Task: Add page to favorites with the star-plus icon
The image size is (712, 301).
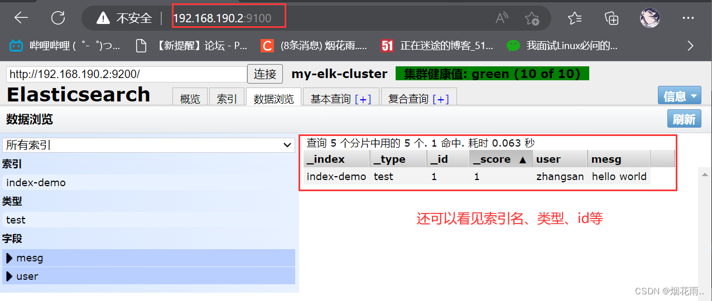Action: tap(532, 18)
